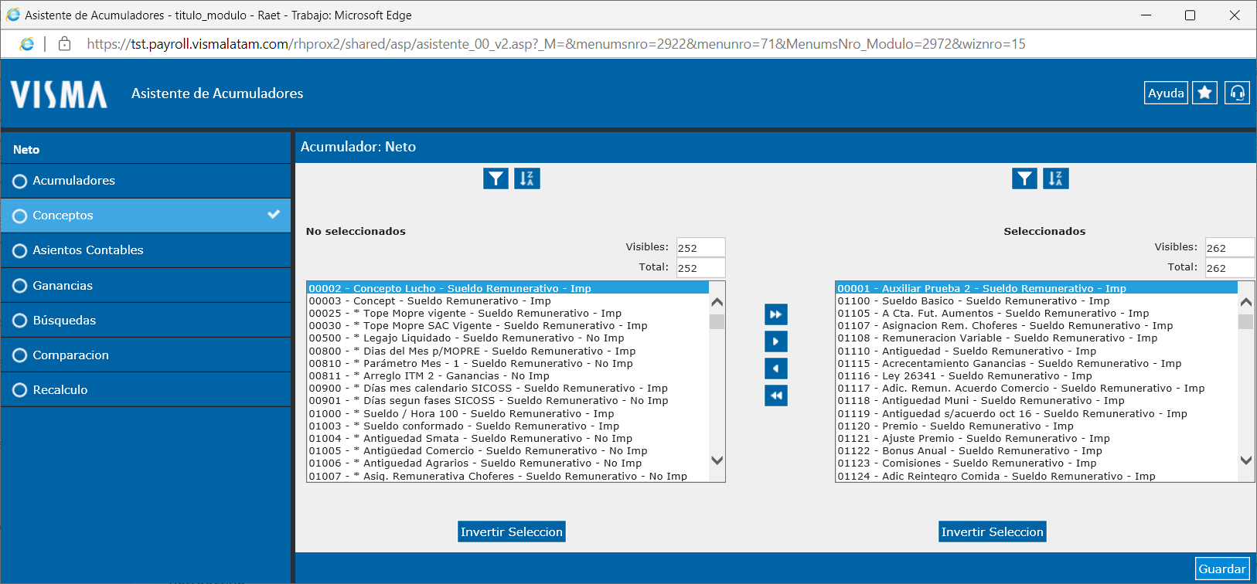
Task: Select the Acumuladores step radio
Action: point(20,182)
